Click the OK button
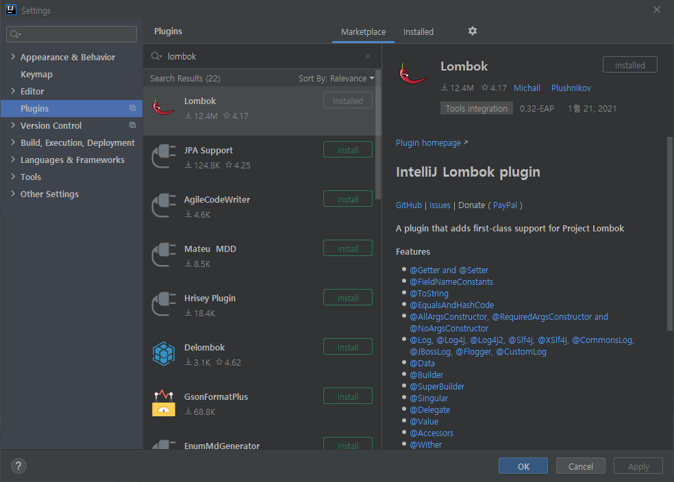 (x=523, y=466)
